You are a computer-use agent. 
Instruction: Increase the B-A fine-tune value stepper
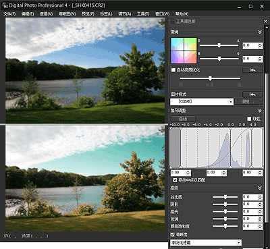pyautogui.click(x=261, y=45)
